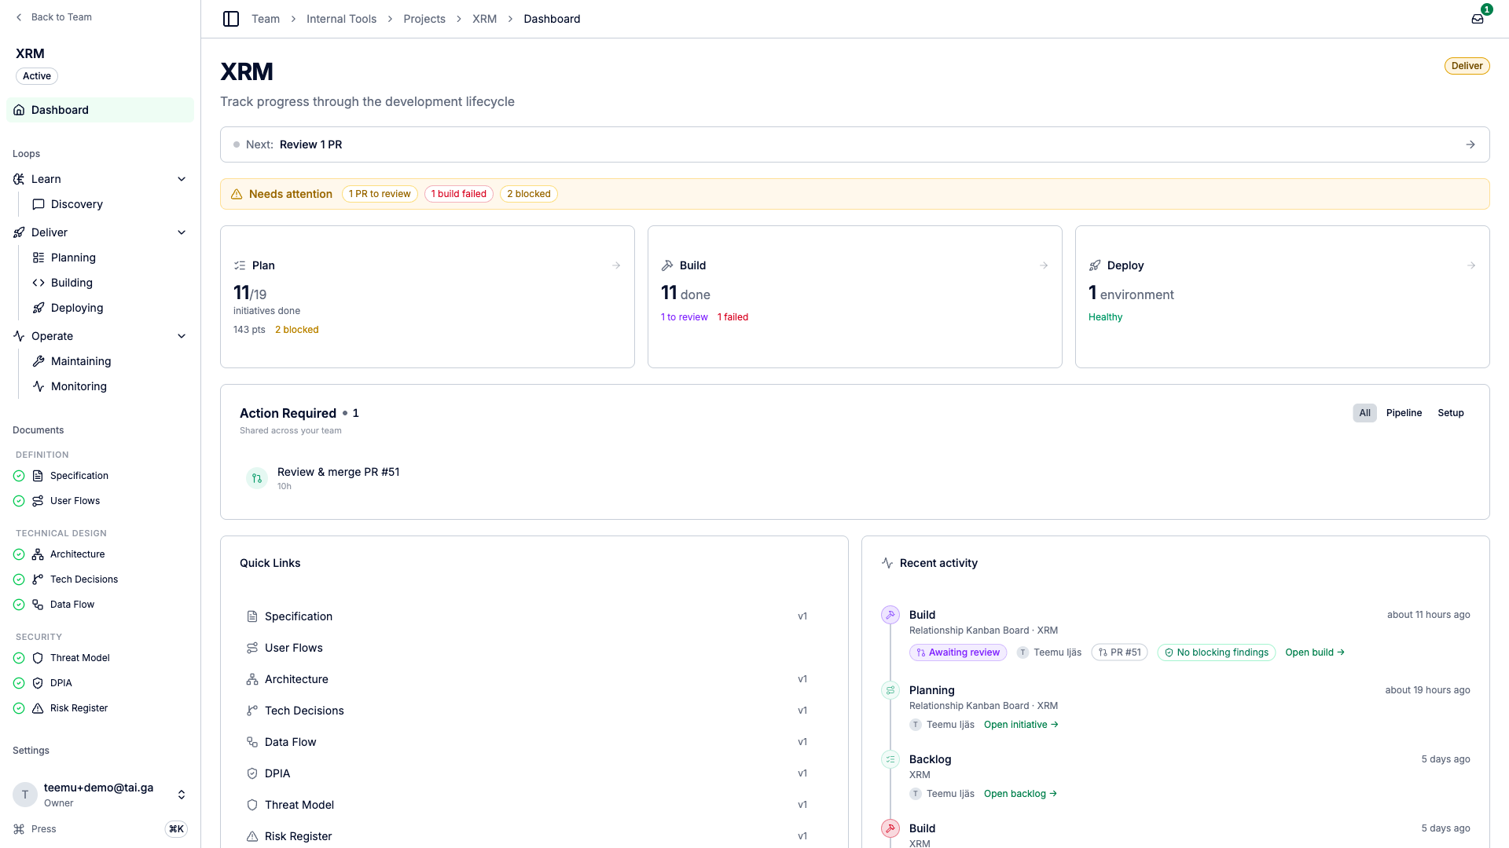
Task: Click the Recent activity Build hammer icon
Action: (890, 615)
